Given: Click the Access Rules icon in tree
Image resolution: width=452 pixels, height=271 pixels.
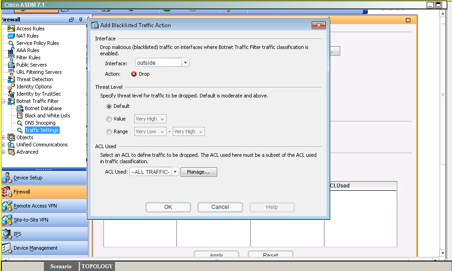Looking at the screenshot, I should point(11,29).
